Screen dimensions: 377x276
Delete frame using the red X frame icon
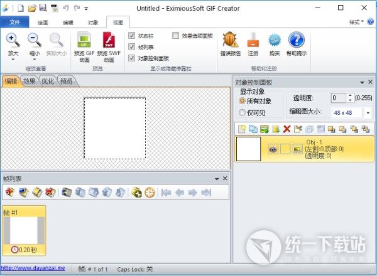point(50,192)
